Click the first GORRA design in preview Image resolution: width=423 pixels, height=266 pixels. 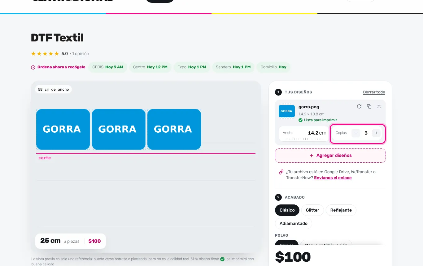tap(63, 129)
